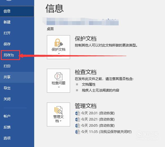Open the 今天 11:35 unsaved version
Screen dimensions: 165x147
pos(103,132)
